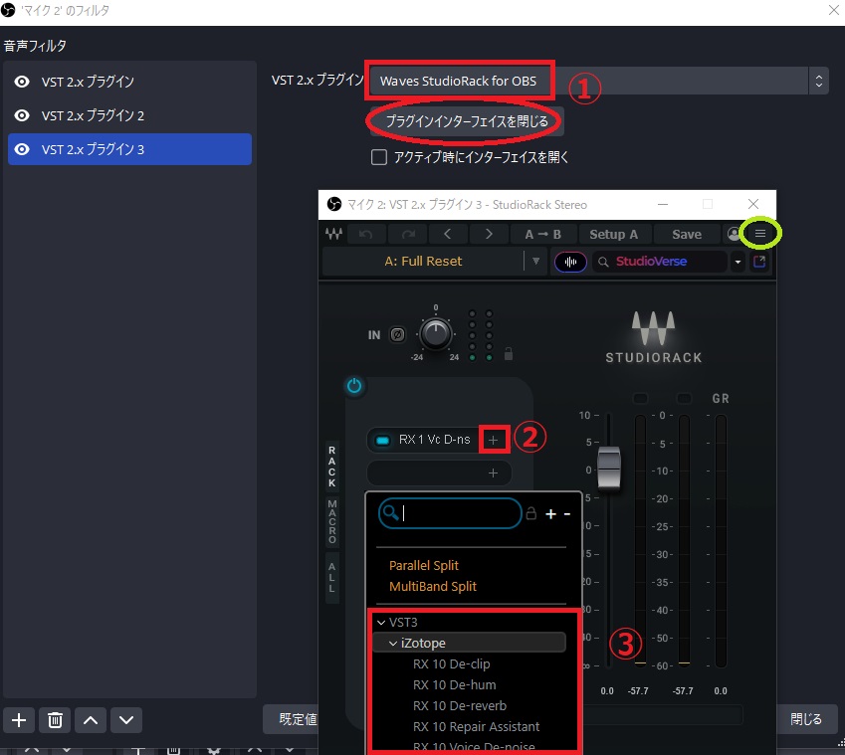Undo last change in StudioRack

(x=366, y=234)
